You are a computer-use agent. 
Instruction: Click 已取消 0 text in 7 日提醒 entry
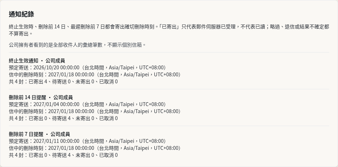pos(108,155)
